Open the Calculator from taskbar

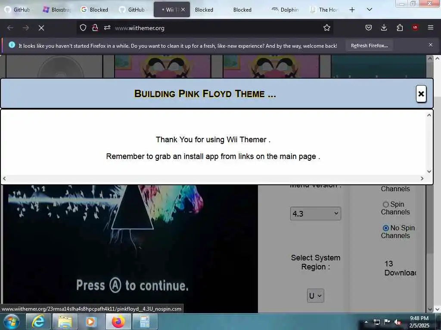pyautogui.click(x=145, y=321)
